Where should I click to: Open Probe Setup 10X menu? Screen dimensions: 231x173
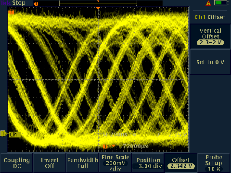[214, 163]
